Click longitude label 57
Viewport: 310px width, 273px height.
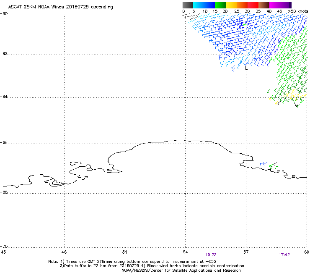pos(246,252)
